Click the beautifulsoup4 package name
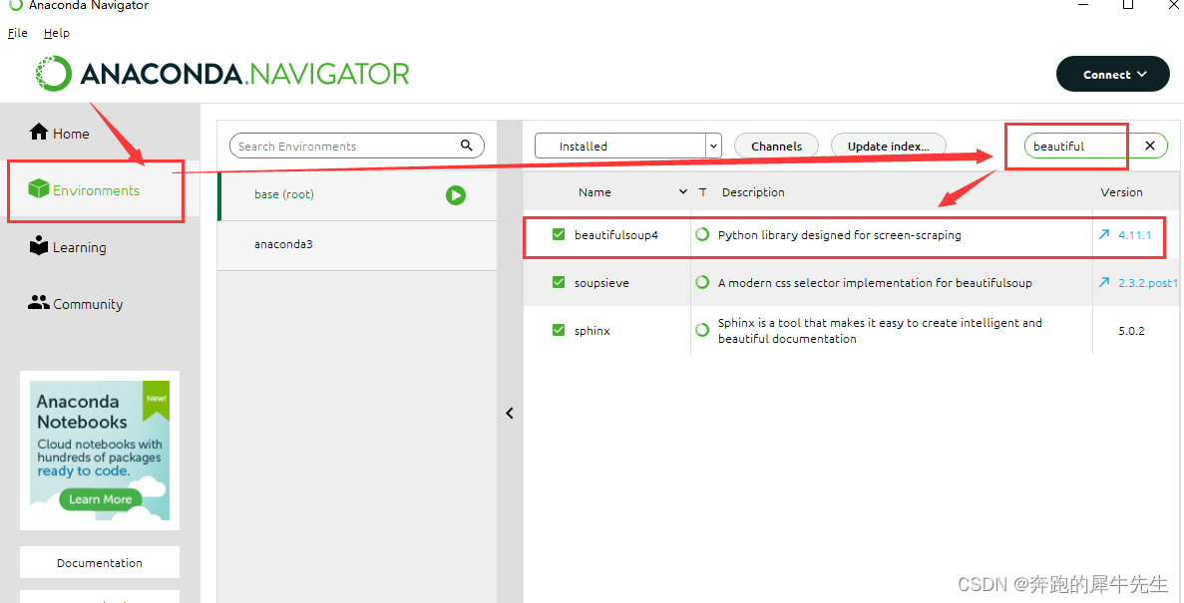 point(616,234)
